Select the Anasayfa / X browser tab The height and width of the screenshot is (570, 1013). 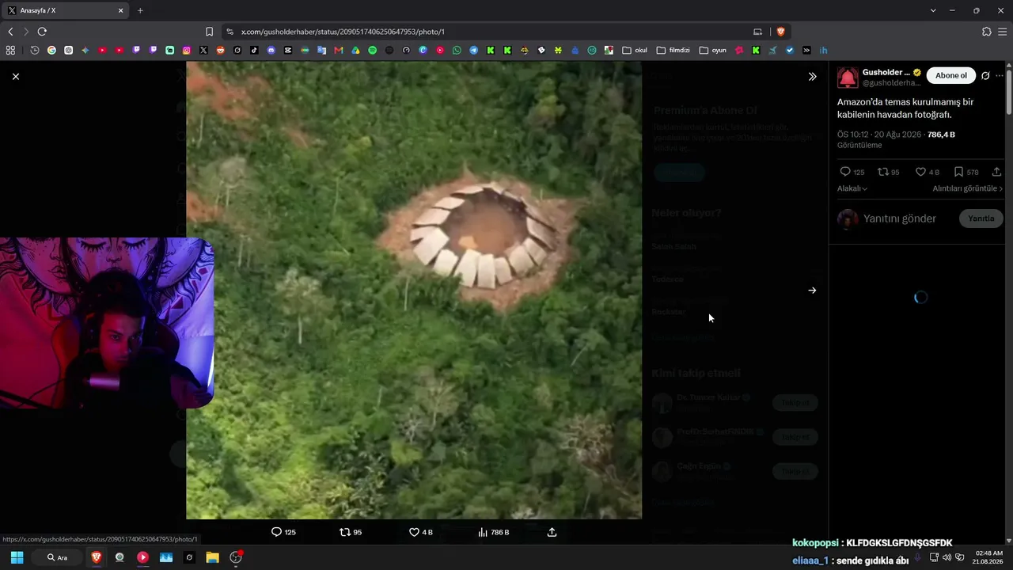tap(65, 10)
